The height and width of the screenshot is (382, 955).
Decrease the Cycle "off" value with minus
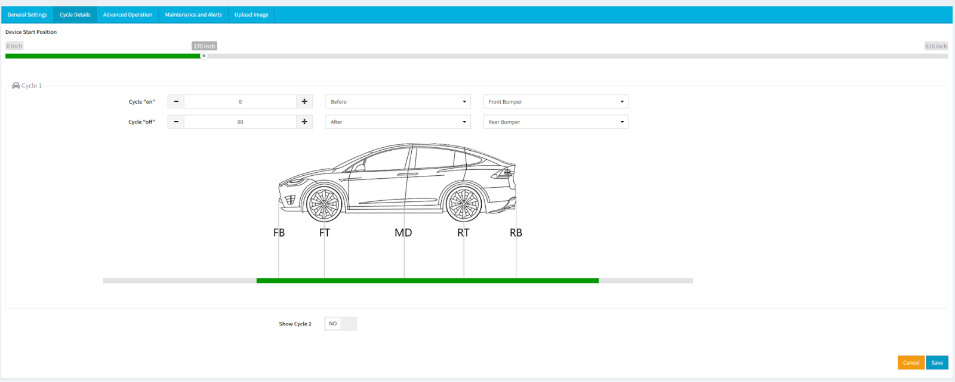[176, 122]
